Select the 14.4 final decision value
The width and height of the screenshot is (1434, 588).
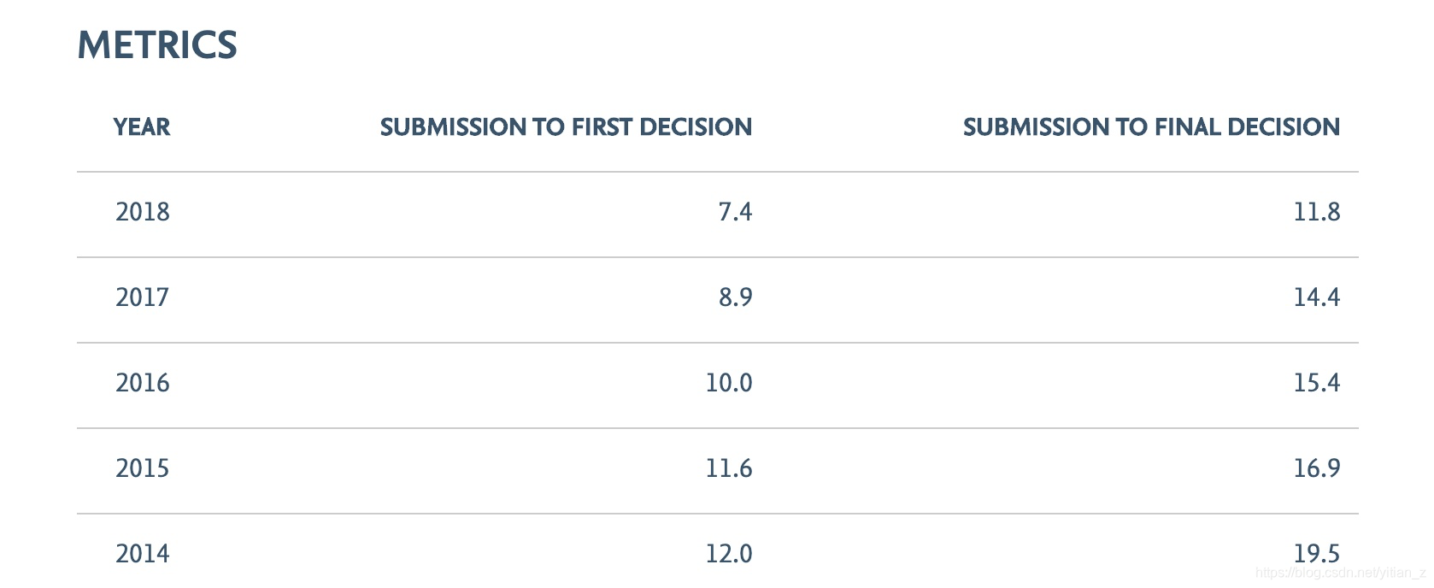point(1317,297)
